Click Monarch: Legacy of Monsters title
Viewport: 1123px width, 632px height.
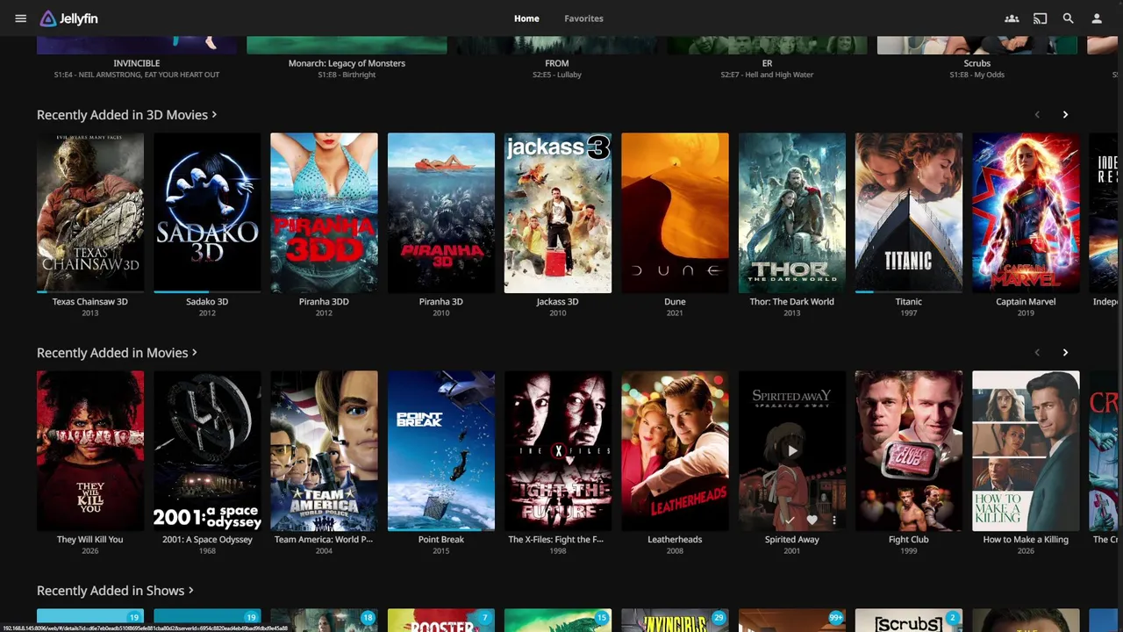click(x=347, y=63)
